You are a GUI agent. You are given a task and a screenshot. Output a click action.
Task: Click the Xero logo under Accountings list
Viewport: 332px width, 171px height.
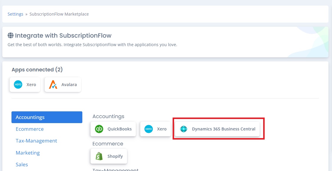pos(149,129)
